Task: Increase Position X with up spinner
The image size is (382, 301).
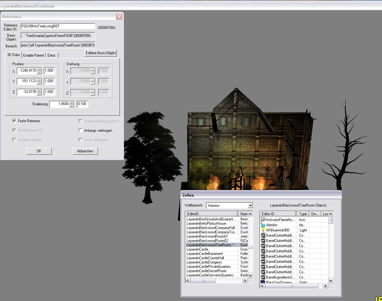Action: (39, 69)
